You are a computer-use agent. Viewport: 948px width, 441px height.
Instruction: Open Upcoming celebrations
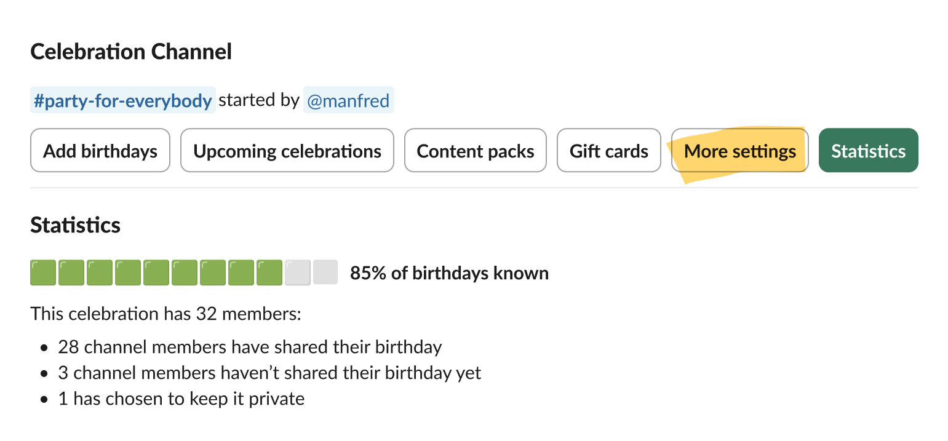click(287, 150)
